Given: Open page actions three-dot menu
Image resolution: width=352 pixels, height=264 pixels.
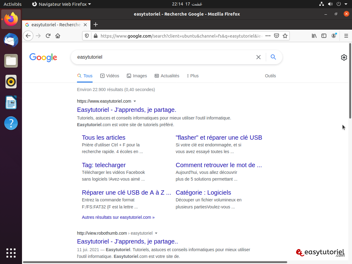Looking at the screenshot, I should 268,36.
